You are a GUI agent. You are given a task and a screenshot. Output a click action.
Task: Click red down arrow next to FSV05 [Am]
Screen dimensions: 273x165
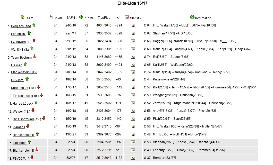(32, 158)
